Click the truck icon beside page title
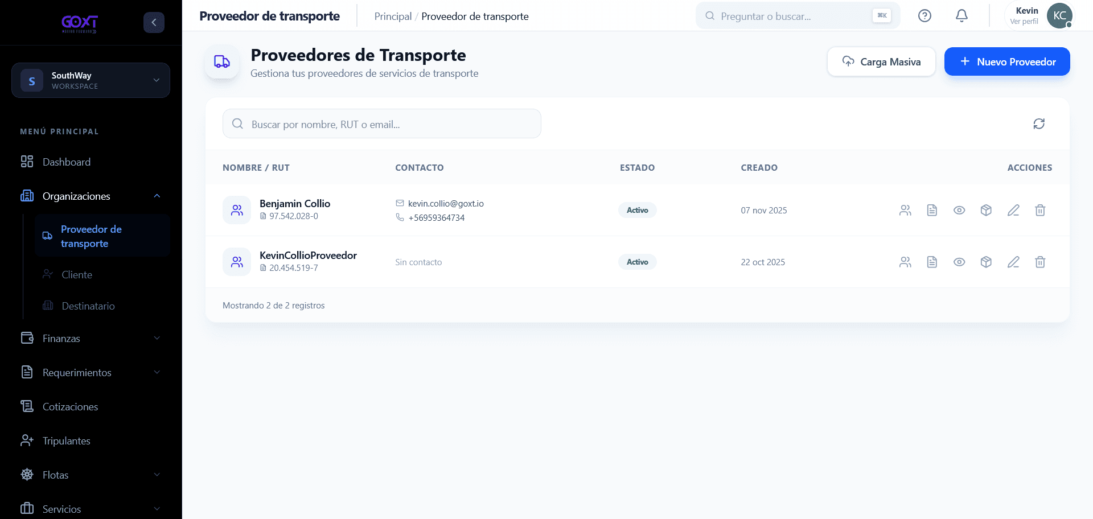Viewport: 1093px width, 519px height. click(x=222, y=61)
